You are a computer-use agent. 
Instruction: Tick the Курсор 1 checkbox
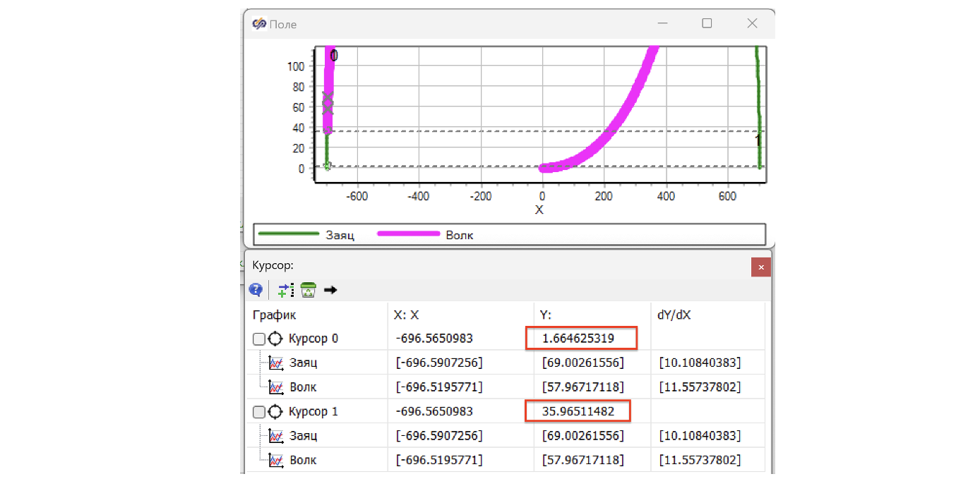[x=259, y=412]
